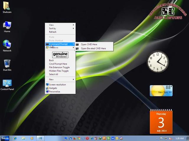Launch Google Chrome from quick launch
Screen dimensions: 189x141
tap(79, 138)
